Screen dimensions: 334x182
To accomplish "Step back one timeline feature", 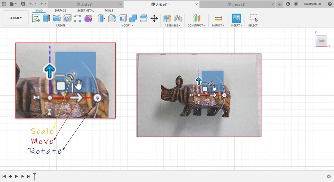I will 10,176.
